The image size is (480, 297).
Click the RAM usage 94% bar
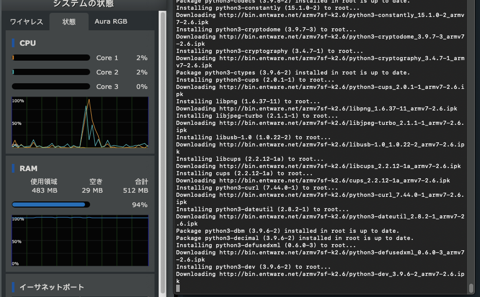[x=51, y=205]
